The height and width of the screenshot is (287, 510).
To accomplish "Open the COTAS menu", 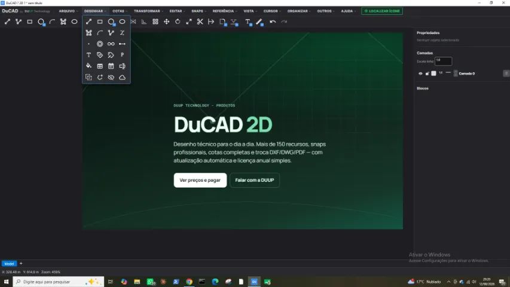I will [x=120, y=11].
